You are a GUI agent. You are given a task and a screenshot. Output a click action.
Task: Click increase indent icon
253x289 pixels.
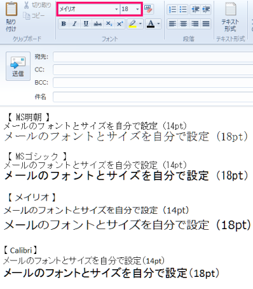click(206, 10)
